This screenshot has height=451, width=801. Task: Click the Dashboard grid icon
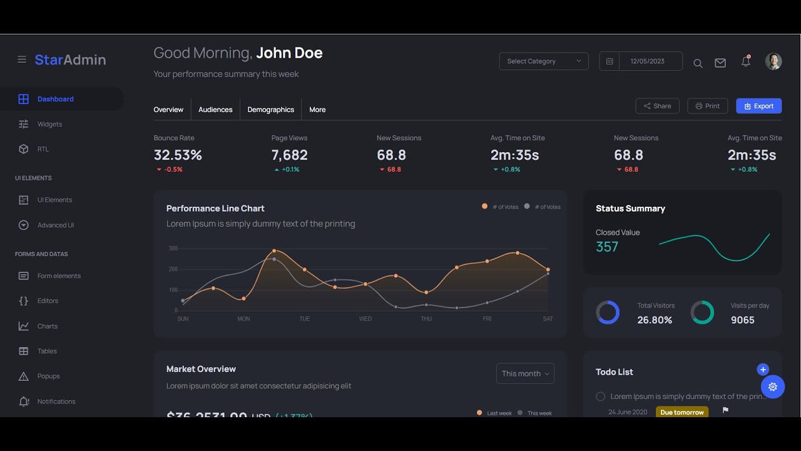pos(24,99)
